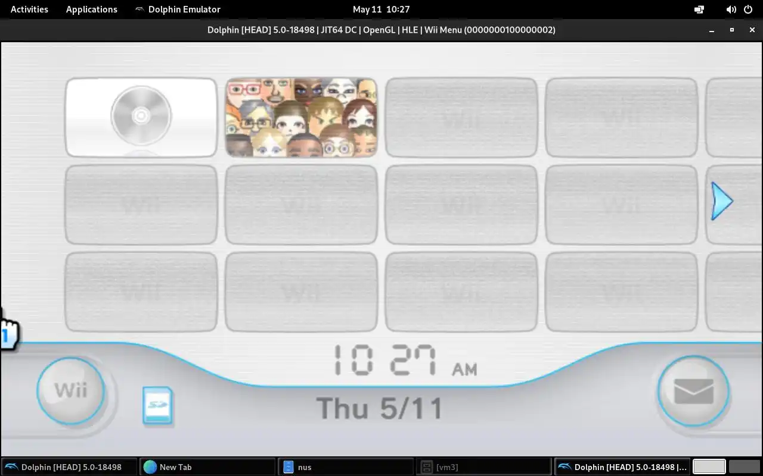Open the May 11 10:27 clock menu
The width and height of the screenshot is (763, 476).
(381, 9)
